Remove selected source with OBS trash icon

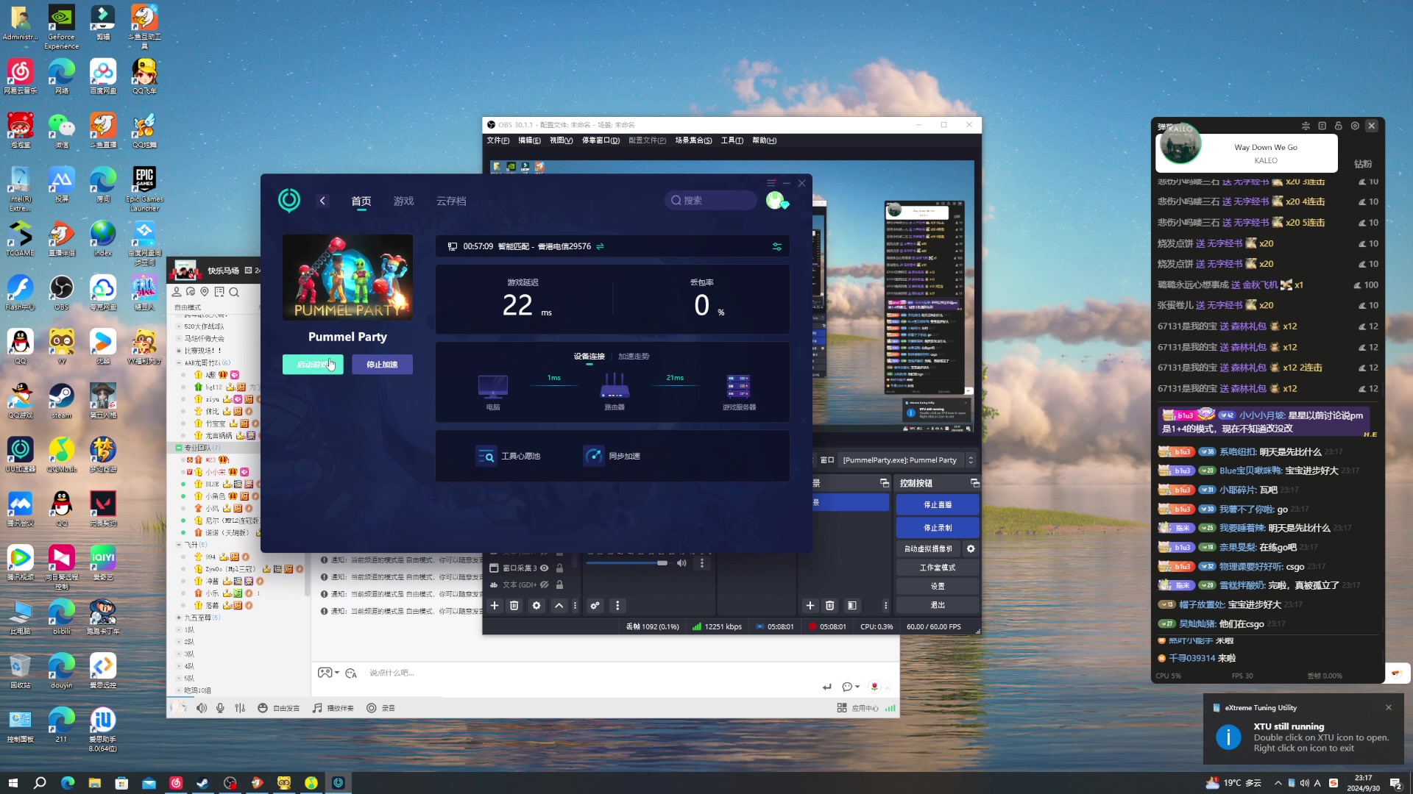[x=514, y=605]
